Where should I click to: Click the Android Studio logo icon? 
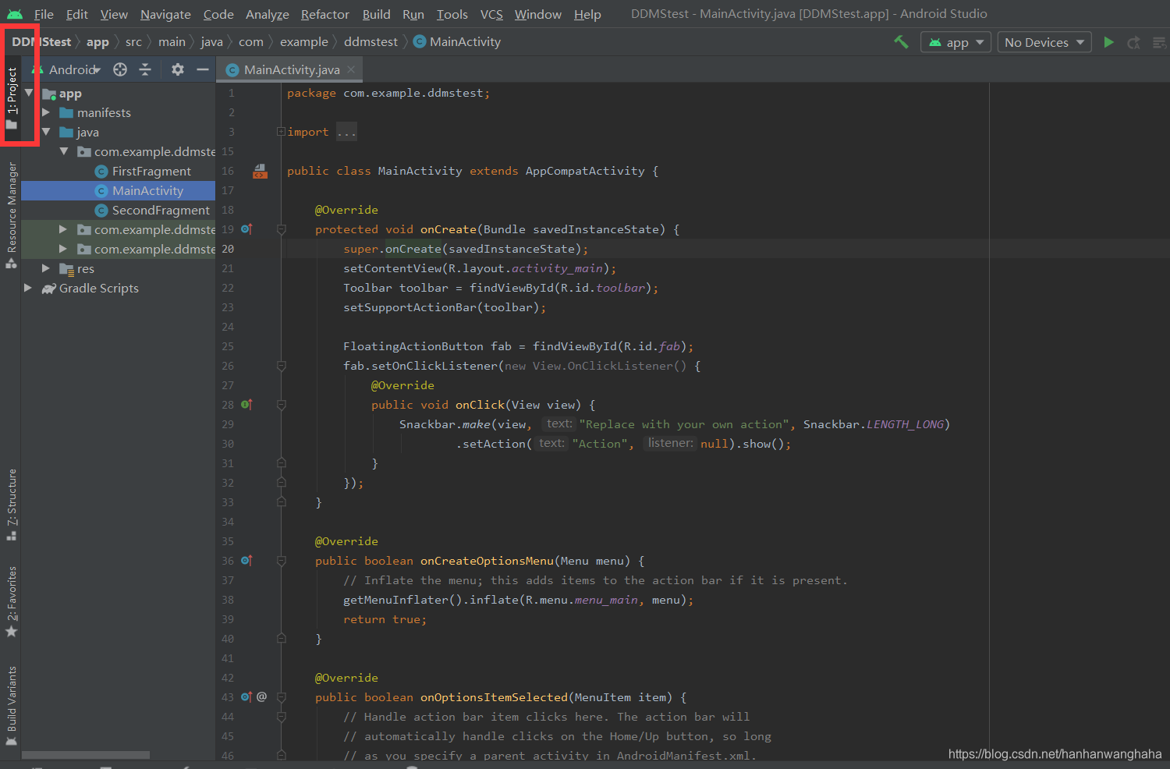(x=15, y=14)
